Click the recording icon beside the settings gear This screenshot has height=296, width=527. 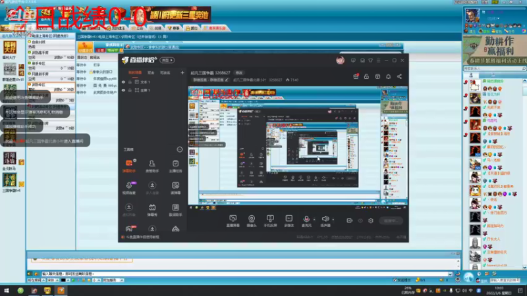(349, 220)
